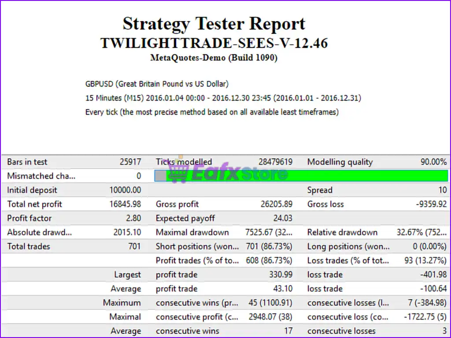Select the 24.03 expected payoff value
Viewport: 451px width, 338px height.
point(283,218)
